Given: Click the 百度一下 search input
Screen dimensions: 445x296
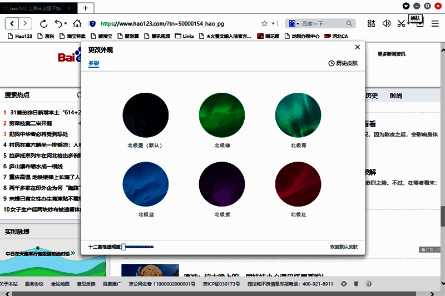Looking at the screenshot, I should pos(323,23).
